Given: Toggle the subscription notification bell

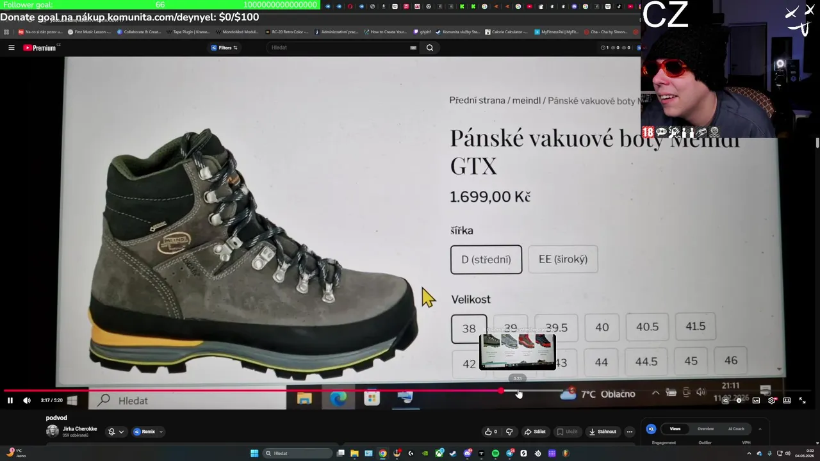Looking at the screenshot, I should pyautogui.click(x=111, y=432).
